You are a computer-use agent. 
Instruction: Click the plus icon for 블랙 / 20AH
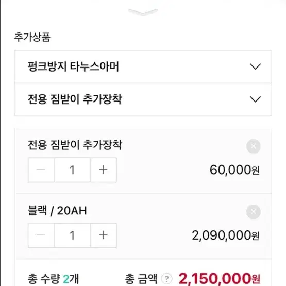click(x=104, y=235)
